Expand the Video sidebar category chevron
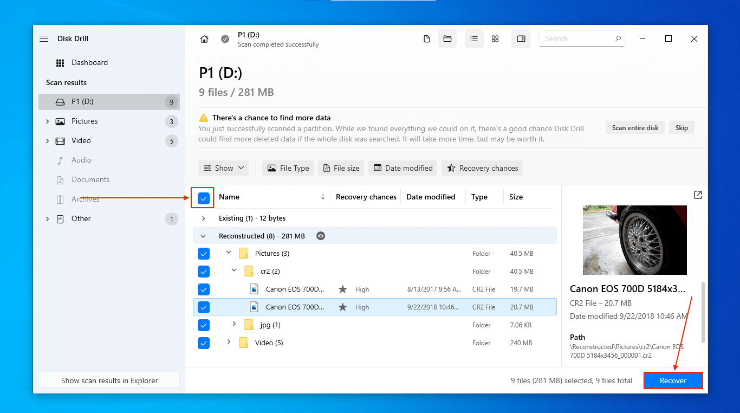The width and height of the screenshot is (740, 413). [47, 141]
